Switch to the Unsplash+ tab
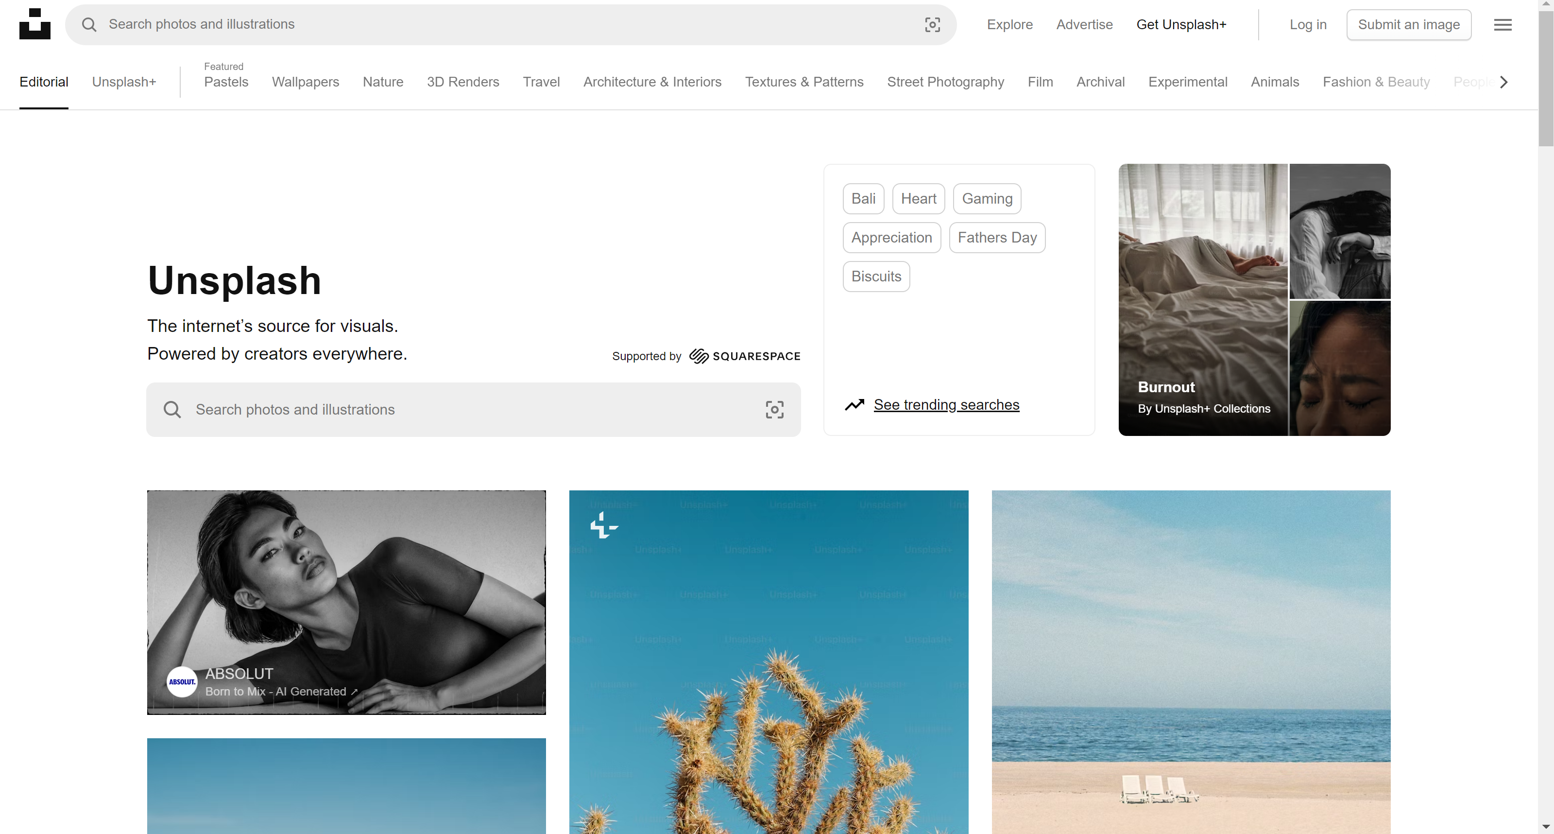This screenshot has width=1554, height=834. coord(124,82)
